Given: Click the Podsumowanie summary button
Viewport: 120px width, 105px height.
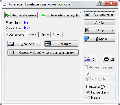Looking at the screenshot, I should click(x=99, y=14).
